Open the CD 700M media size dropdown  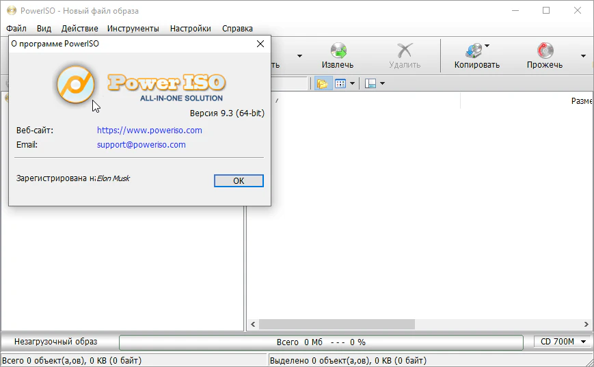(x=563, y=342)
